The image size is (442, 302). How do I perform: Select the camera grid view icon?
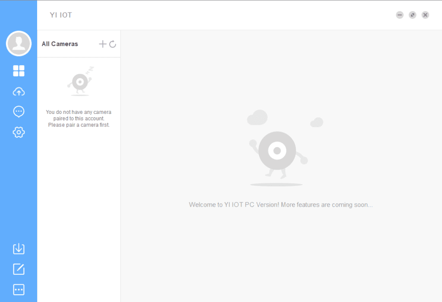(19, 71)
